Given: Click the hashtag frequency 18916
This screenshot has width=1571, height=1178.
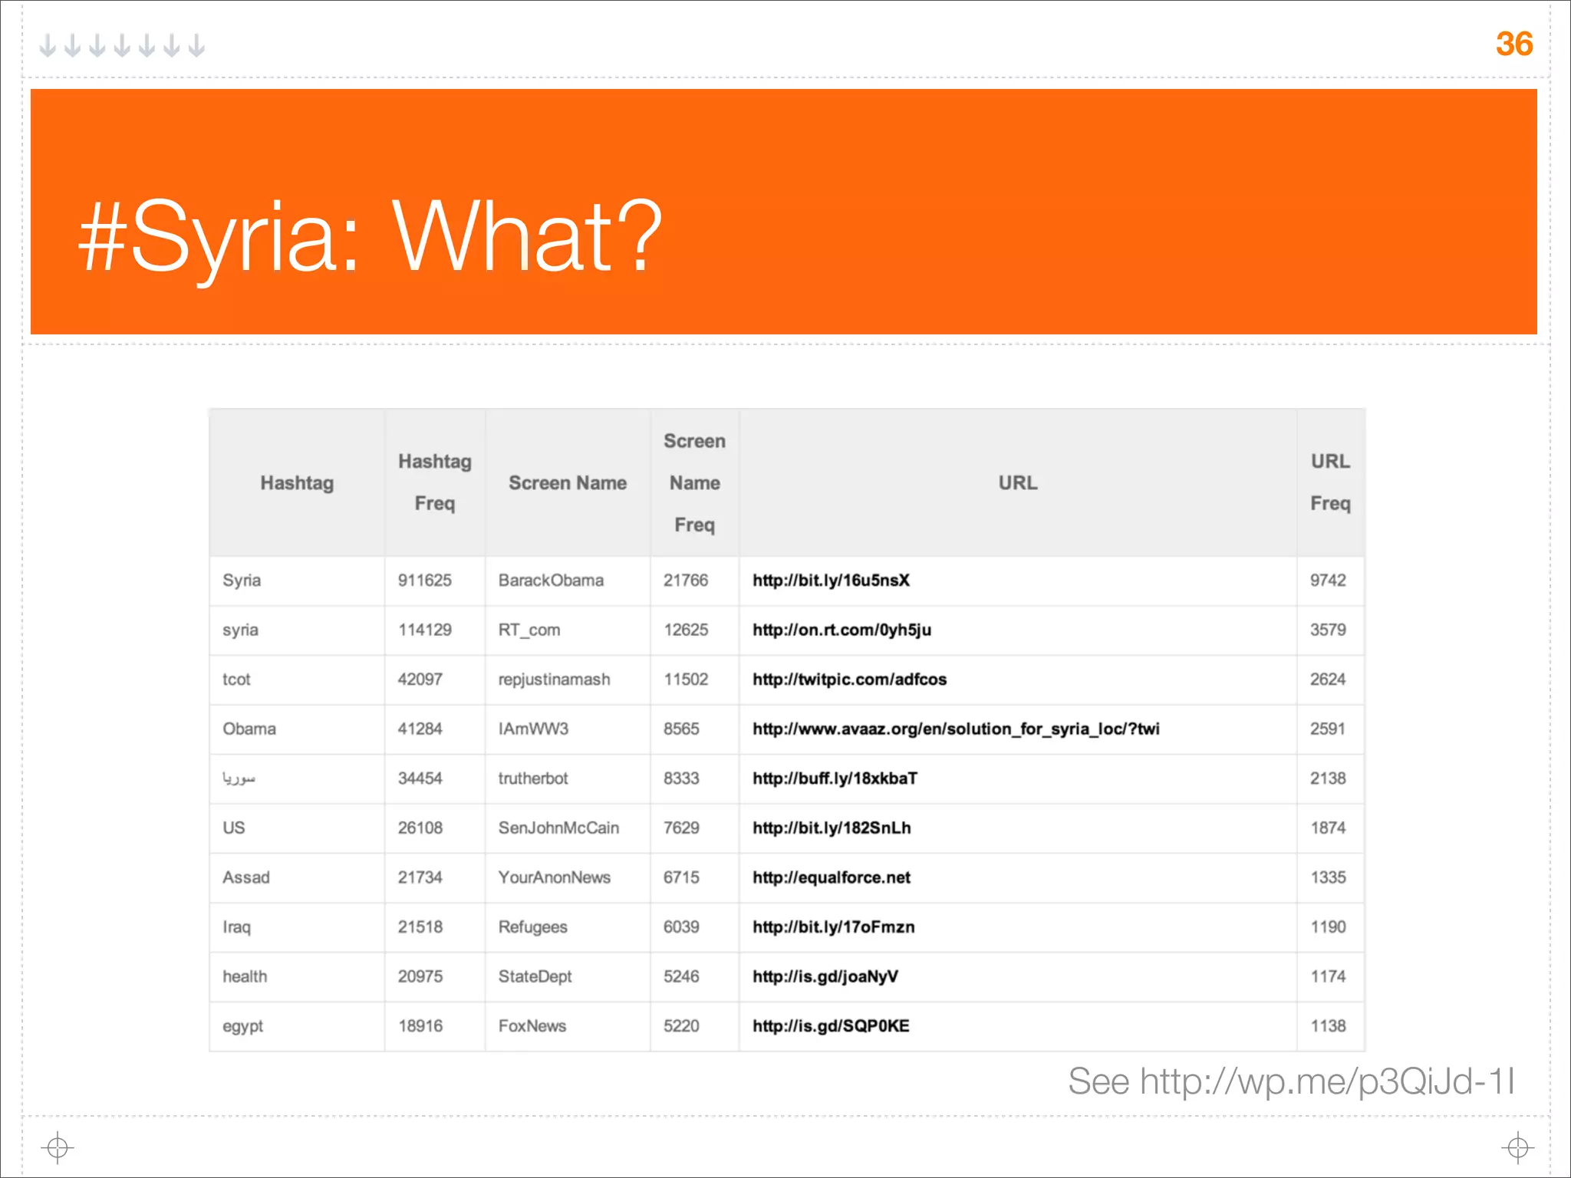Looking at the screenshot, I should [x=420, y=1026].
